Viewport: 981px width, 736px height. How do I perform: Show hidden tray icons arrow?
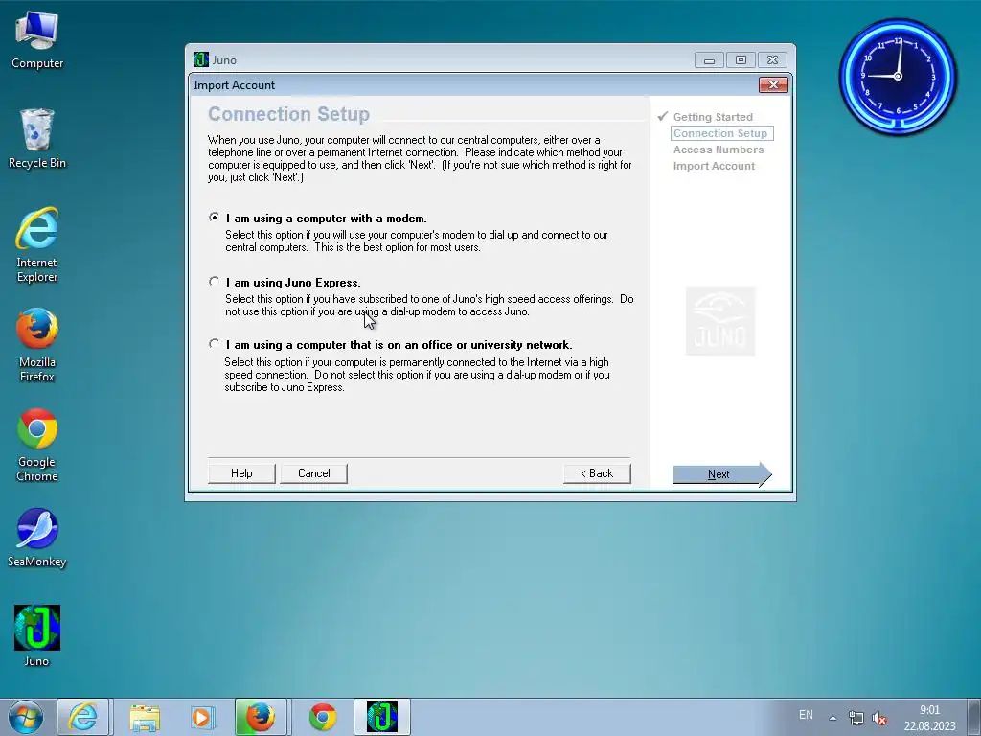tap(833, 718)
